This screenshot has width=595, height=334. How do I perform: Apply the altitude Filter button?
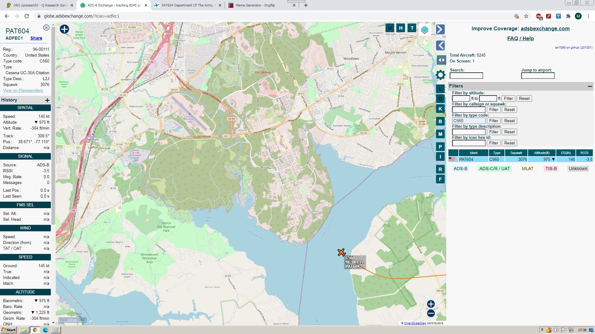click(508, 98)
